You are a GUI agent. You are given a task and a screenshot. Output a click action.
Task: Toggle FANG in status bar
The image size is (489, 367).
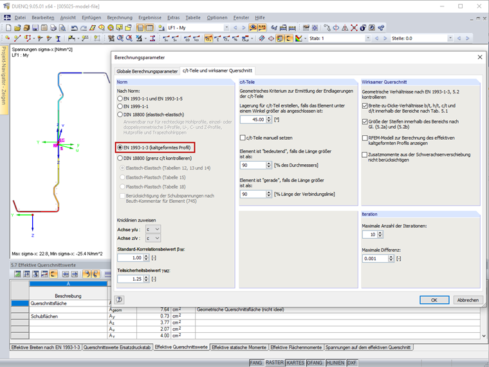coord(255,362)
